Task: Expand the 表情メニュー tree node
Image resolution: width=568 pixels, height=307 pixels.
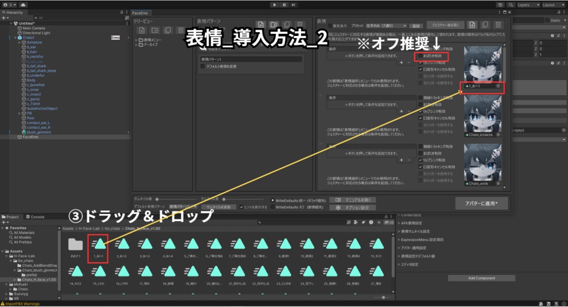Action: coord(136,40)
